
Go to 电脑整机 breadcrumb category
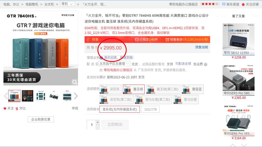coord(32,4)
